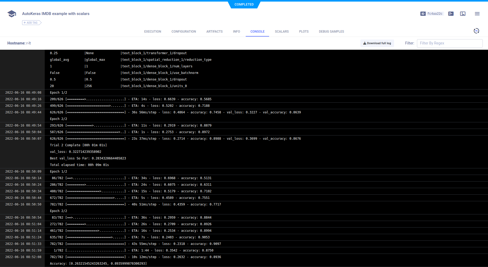Open the PLOTS tab
Image resolution: width=488 pixels, height=267 pixels.
click(x=304, y=32)
